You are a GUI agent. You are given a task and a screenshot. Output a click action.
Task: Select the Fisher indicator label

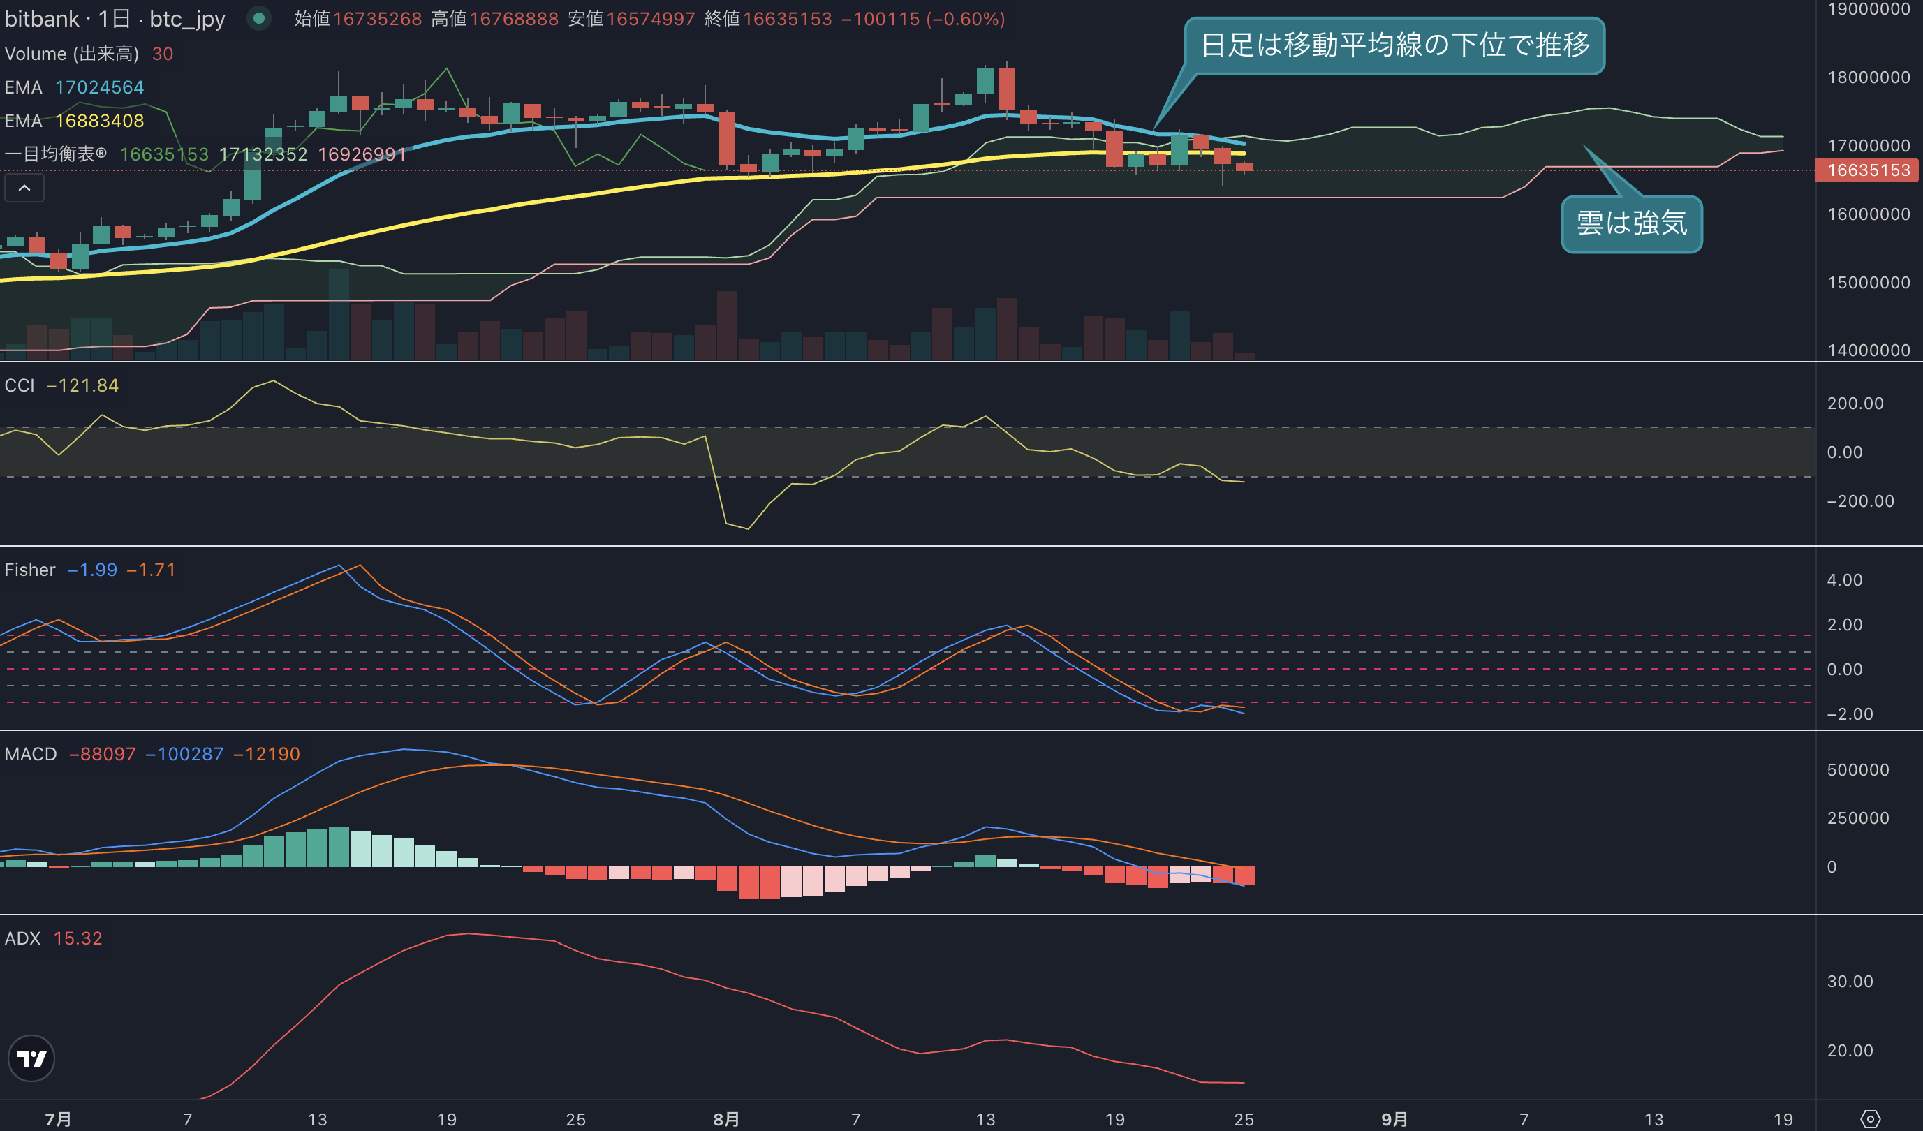point(30,569)
